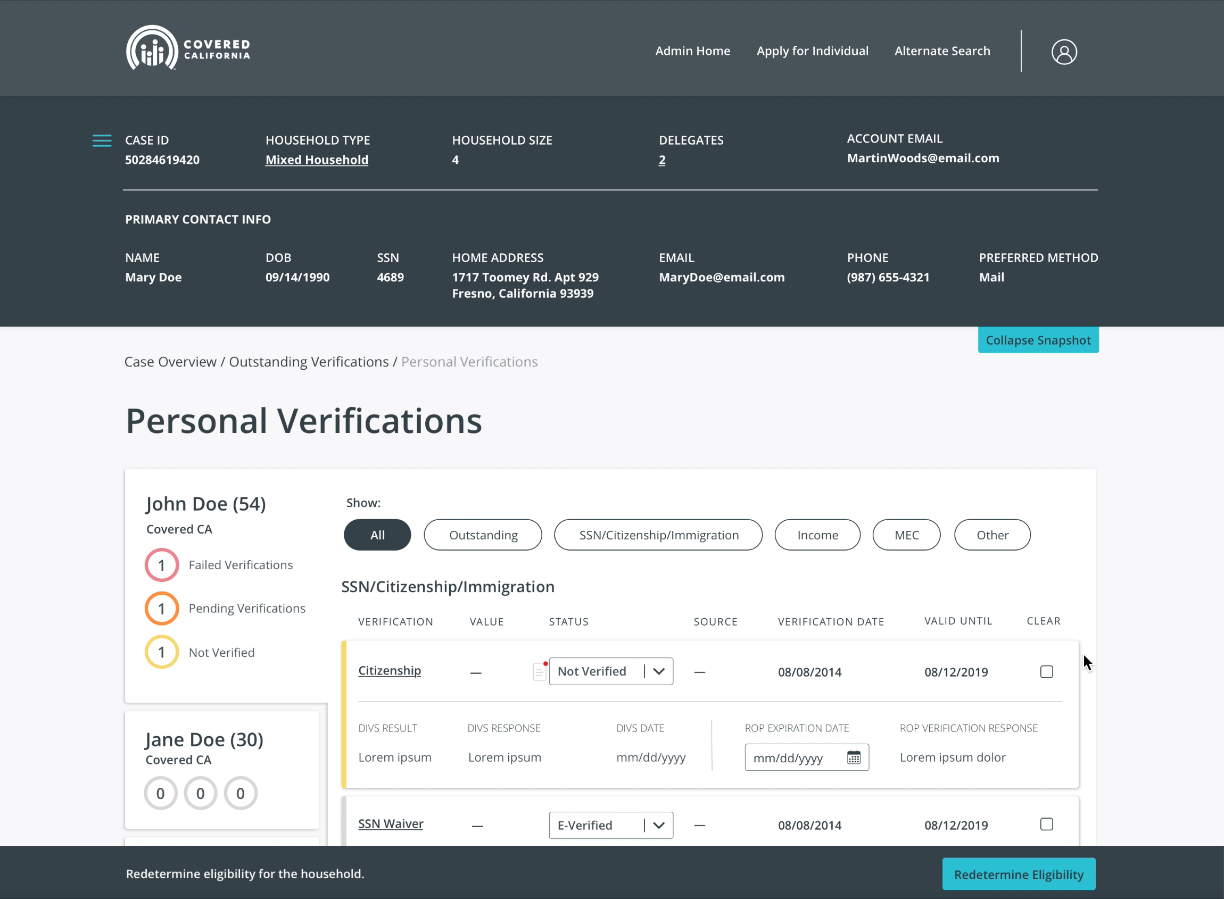Screen dimensions: 1224x899
Task: Click the Redetermine Eligibility button
Action: [1018, 874]
